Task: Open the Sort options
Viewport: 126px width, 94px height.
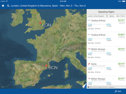Action: point(118,91)
